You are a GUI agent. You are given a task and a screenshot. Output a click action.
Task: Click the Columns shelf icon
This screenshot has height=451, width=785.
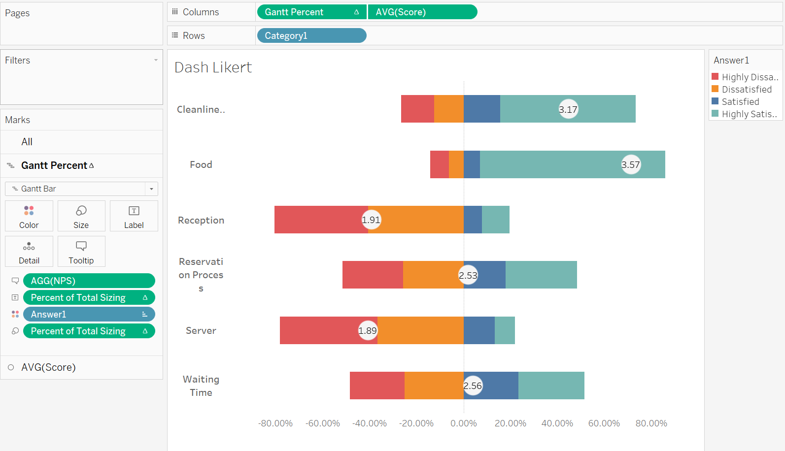175,11
